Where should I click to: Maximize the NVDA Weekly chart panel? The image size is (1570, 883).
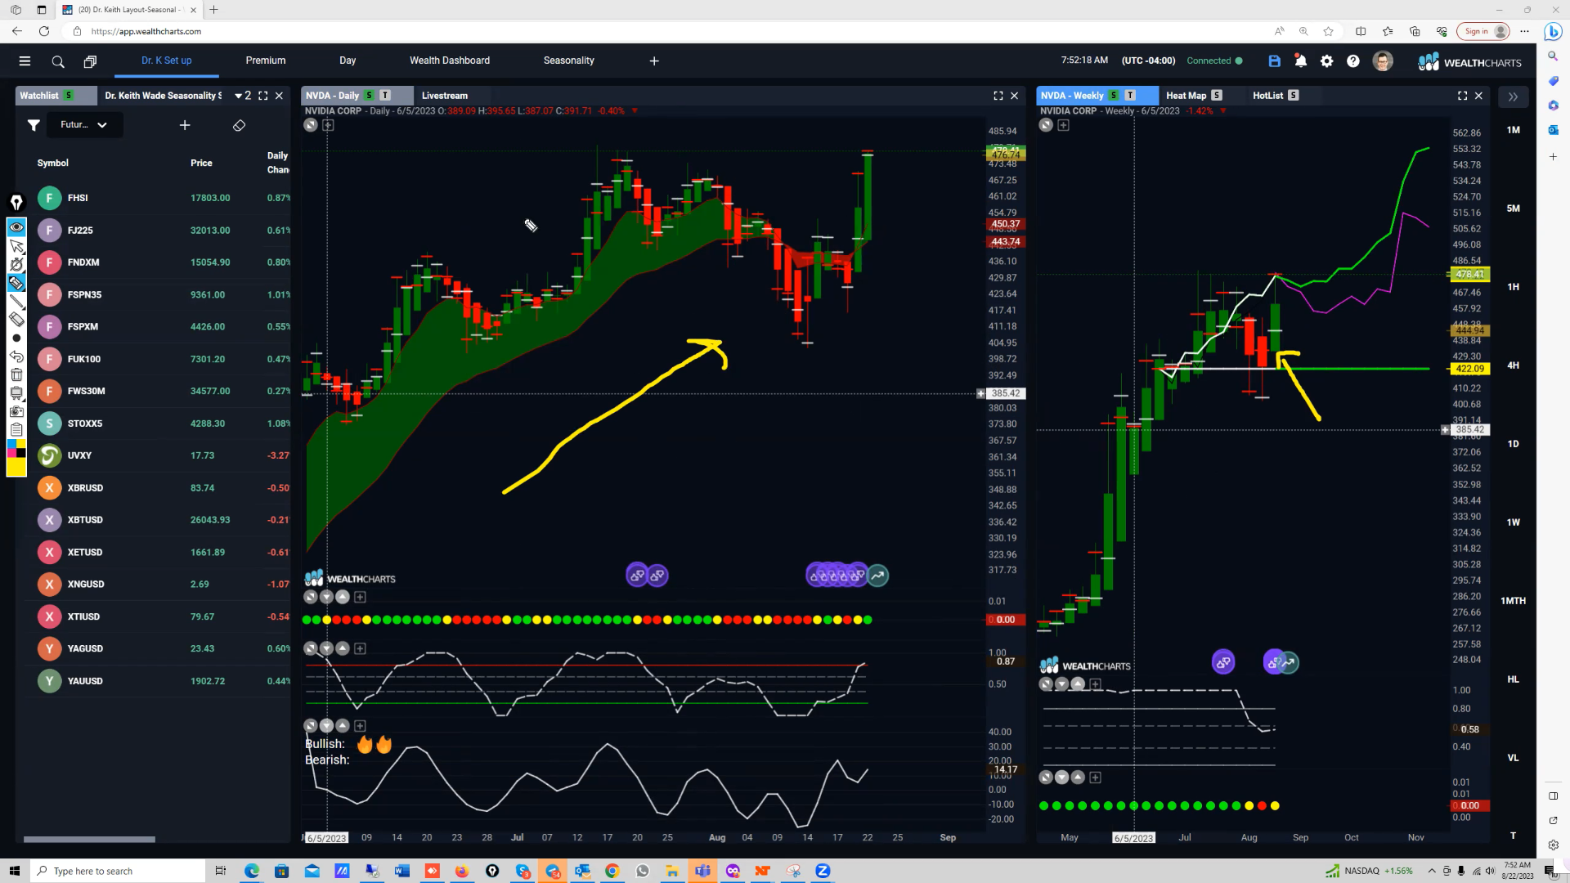coord(1462,96)
